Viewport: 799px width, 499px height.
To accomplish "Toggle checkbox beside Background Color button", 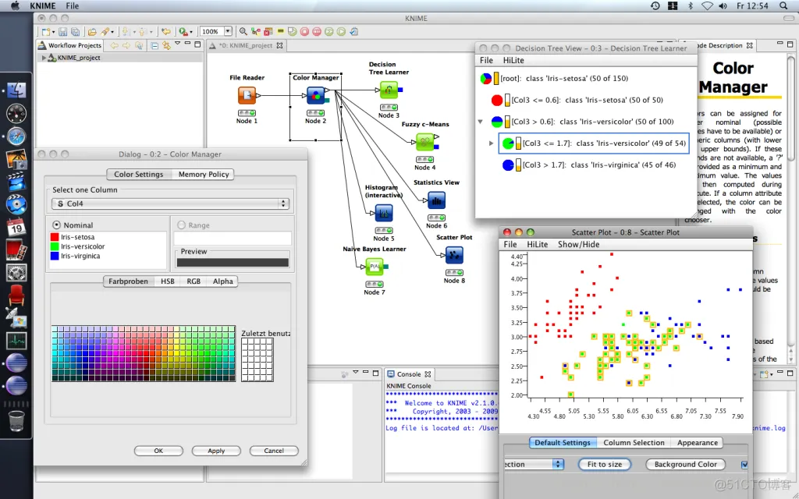I will pyautogui.click(x=744, y=465).
